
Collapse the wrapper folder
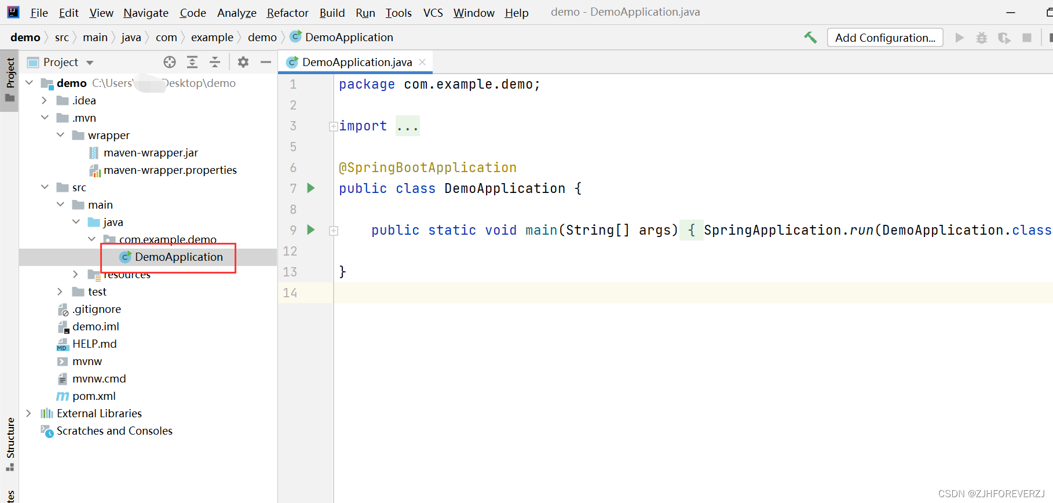coord(60,135)
